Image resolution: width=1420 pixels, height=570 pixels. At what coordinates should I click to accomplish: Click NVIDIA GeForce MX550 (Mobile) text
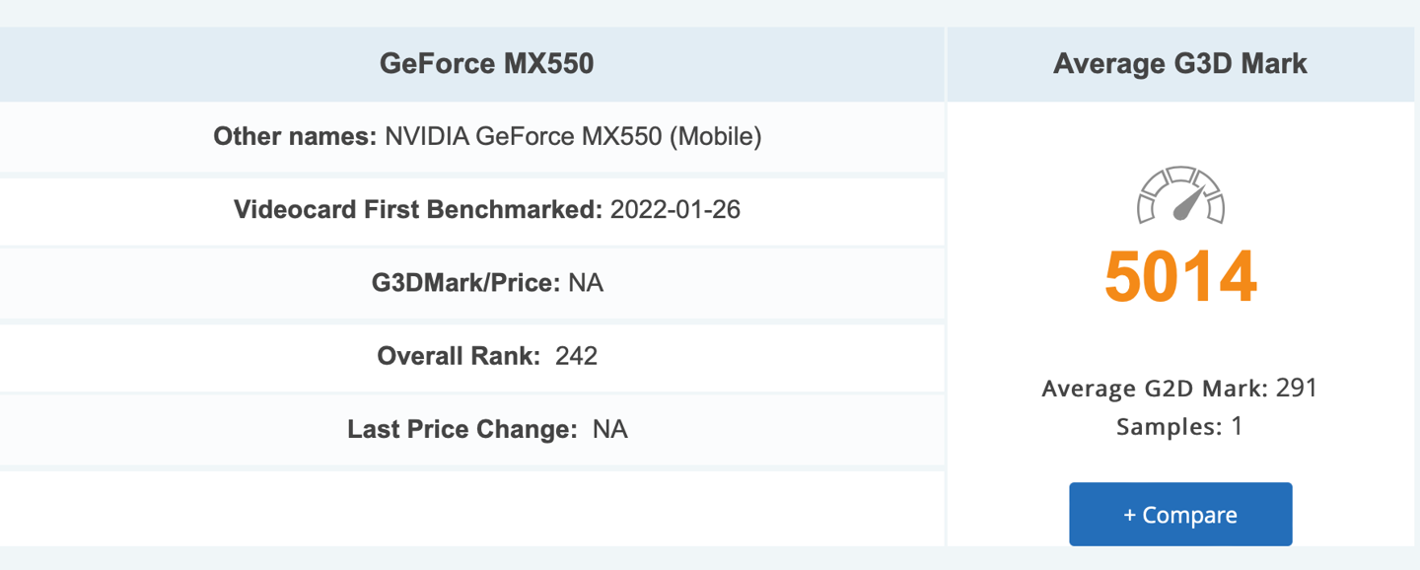coord(573,136)
